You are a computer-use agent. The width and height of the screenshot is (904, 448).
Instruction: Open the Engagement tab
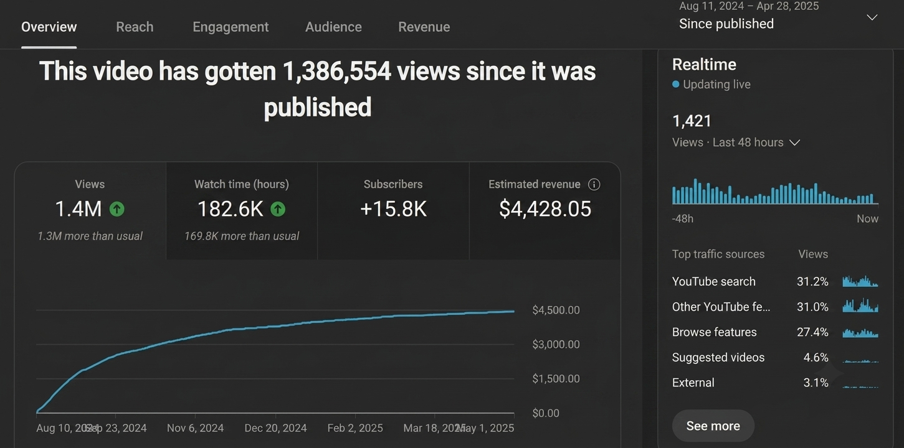click(231, 27)
